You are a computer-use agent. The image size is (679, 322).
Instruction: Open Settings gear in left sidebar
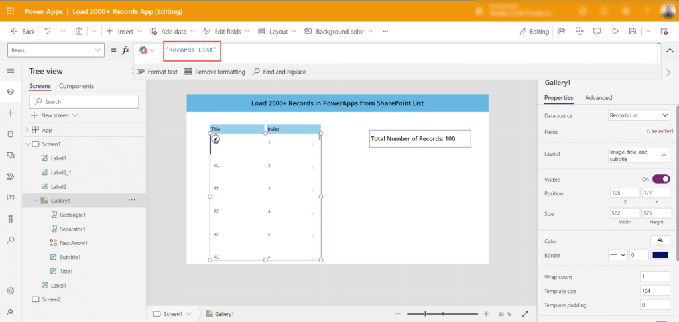10,290
